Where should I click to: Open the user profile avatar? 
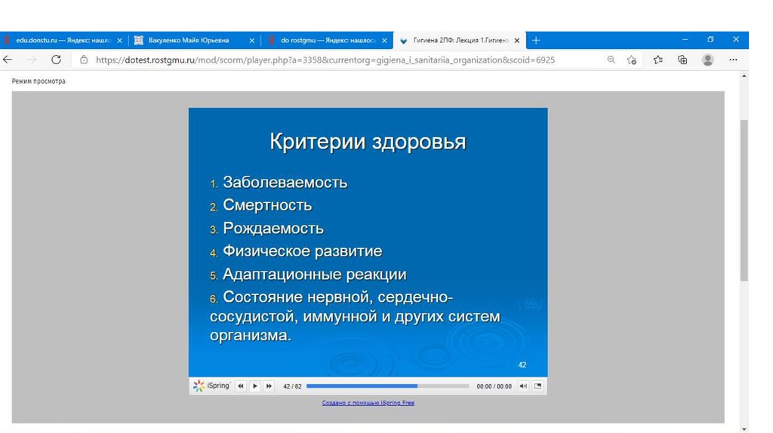(x=708, y=60)
